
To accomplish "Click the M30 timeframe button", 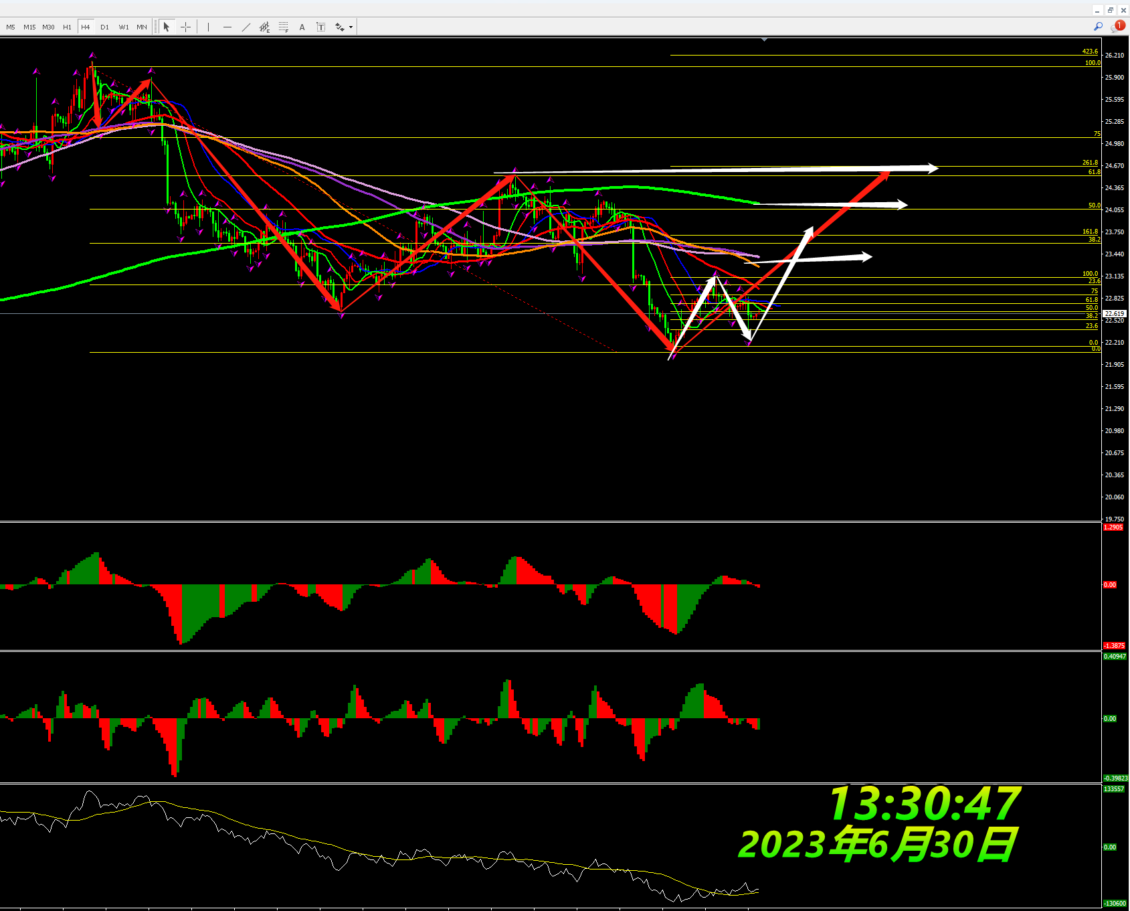I will pyautogui.click(x=48, y=27).
